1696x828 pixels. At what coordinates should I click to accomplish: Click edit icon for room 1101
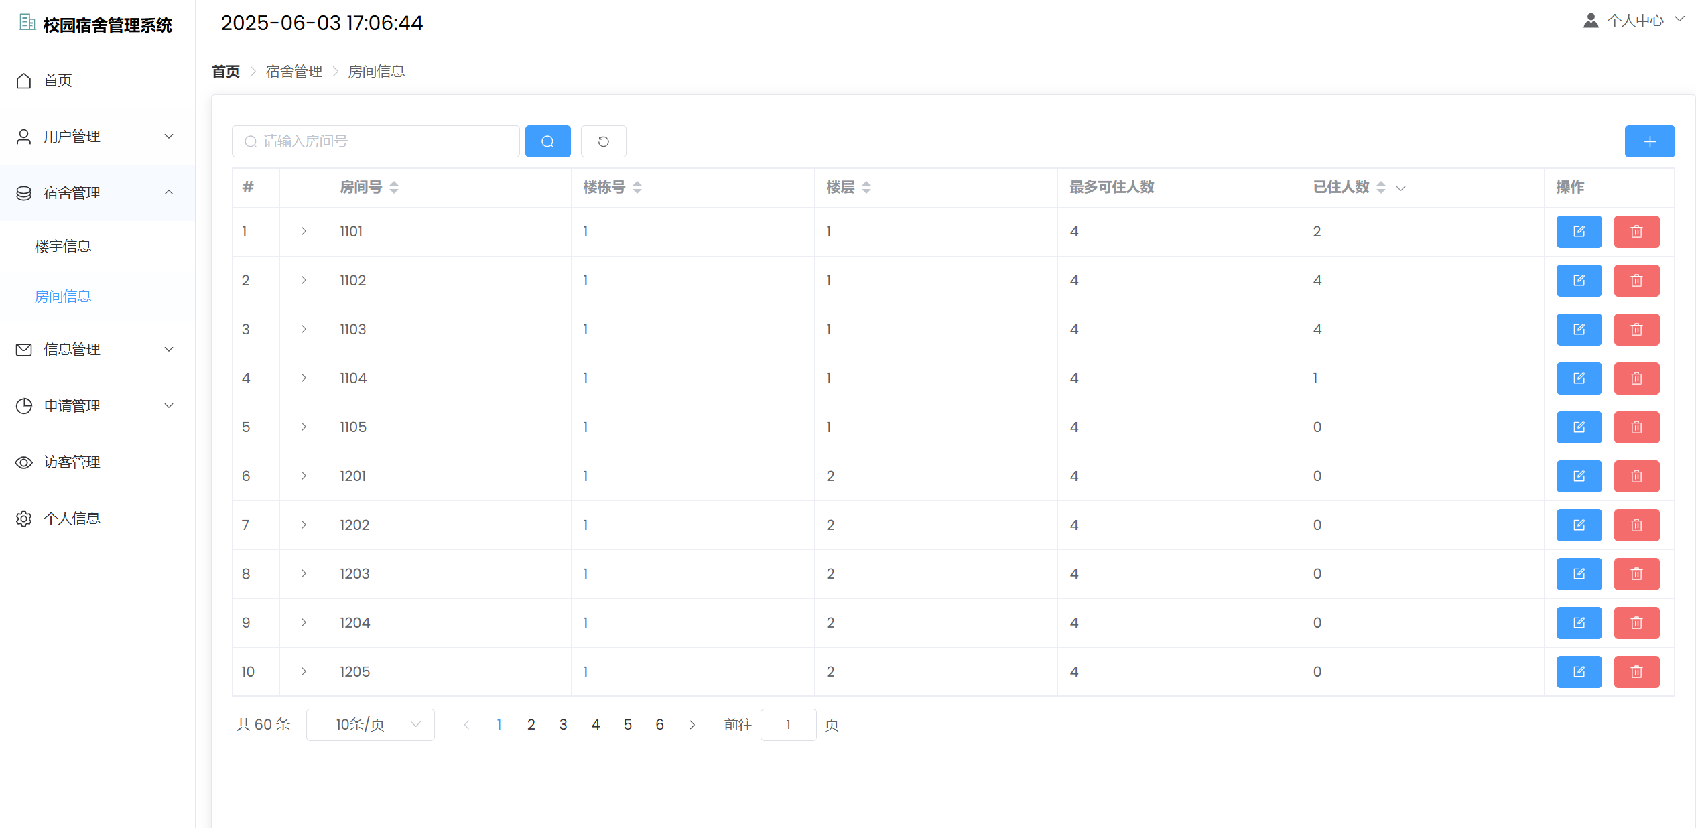(x=1578, y=232)
